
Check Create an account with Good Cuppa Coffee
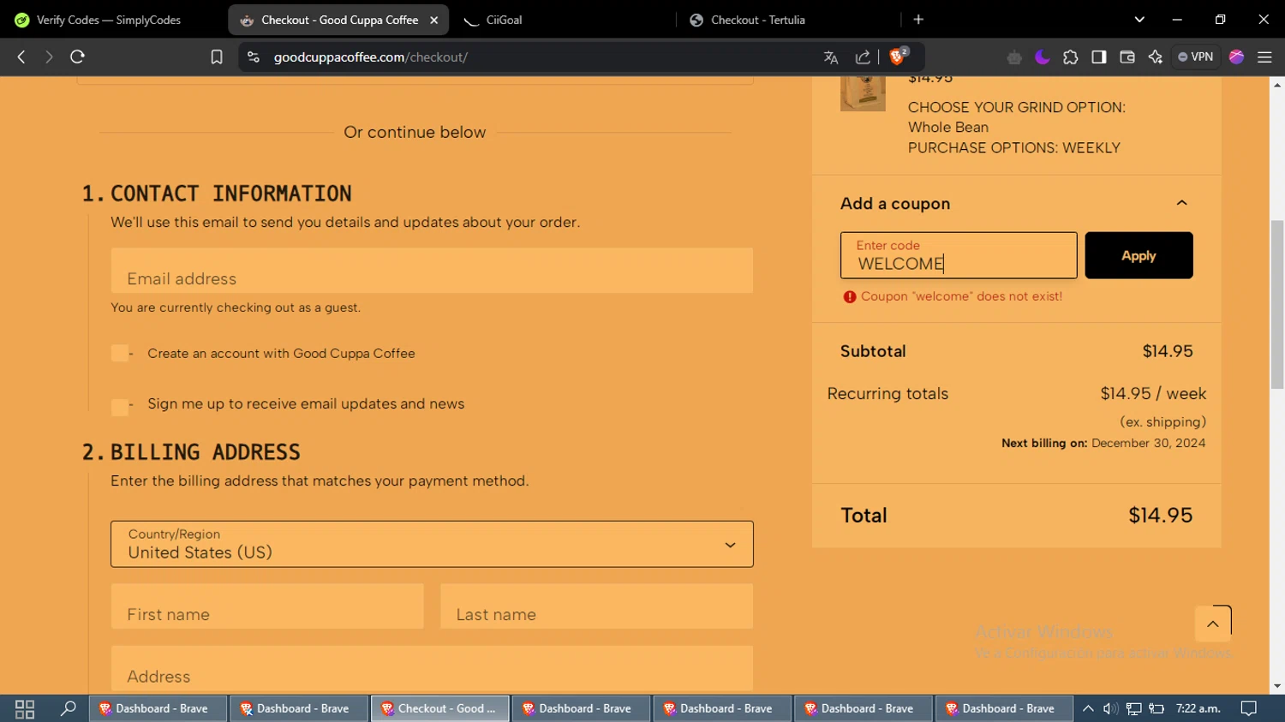[120, 354]
